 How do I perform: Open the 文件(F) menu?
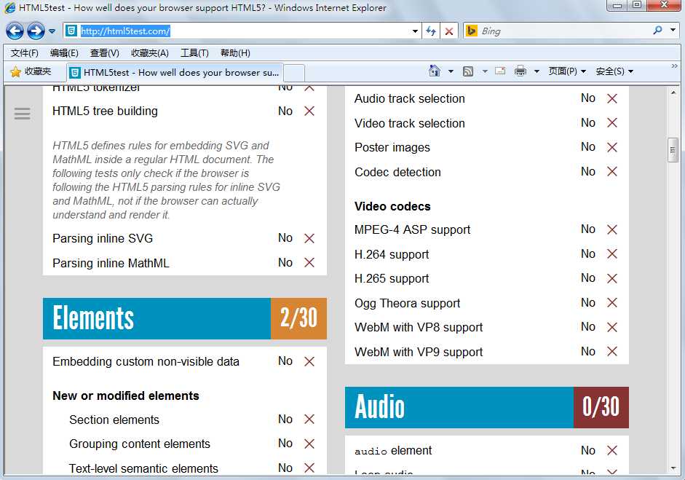(x=25, y=53)
